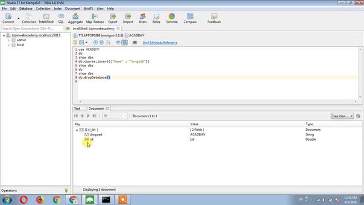364x205 pixels.
Task: Open the GridFS menu
Action: click(x=88, y=9)
